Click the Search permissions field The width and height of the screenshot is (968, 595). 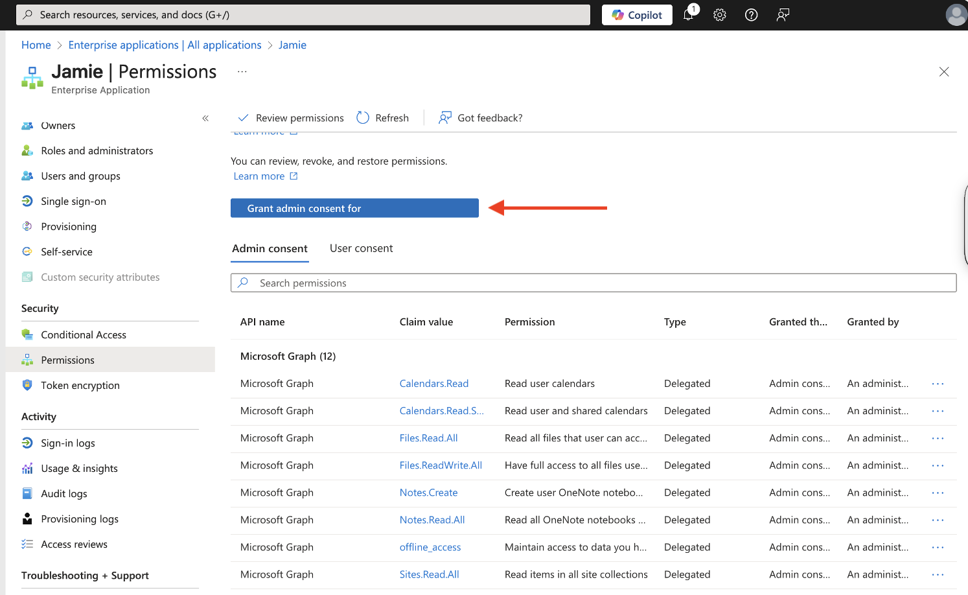click(593, 283)
